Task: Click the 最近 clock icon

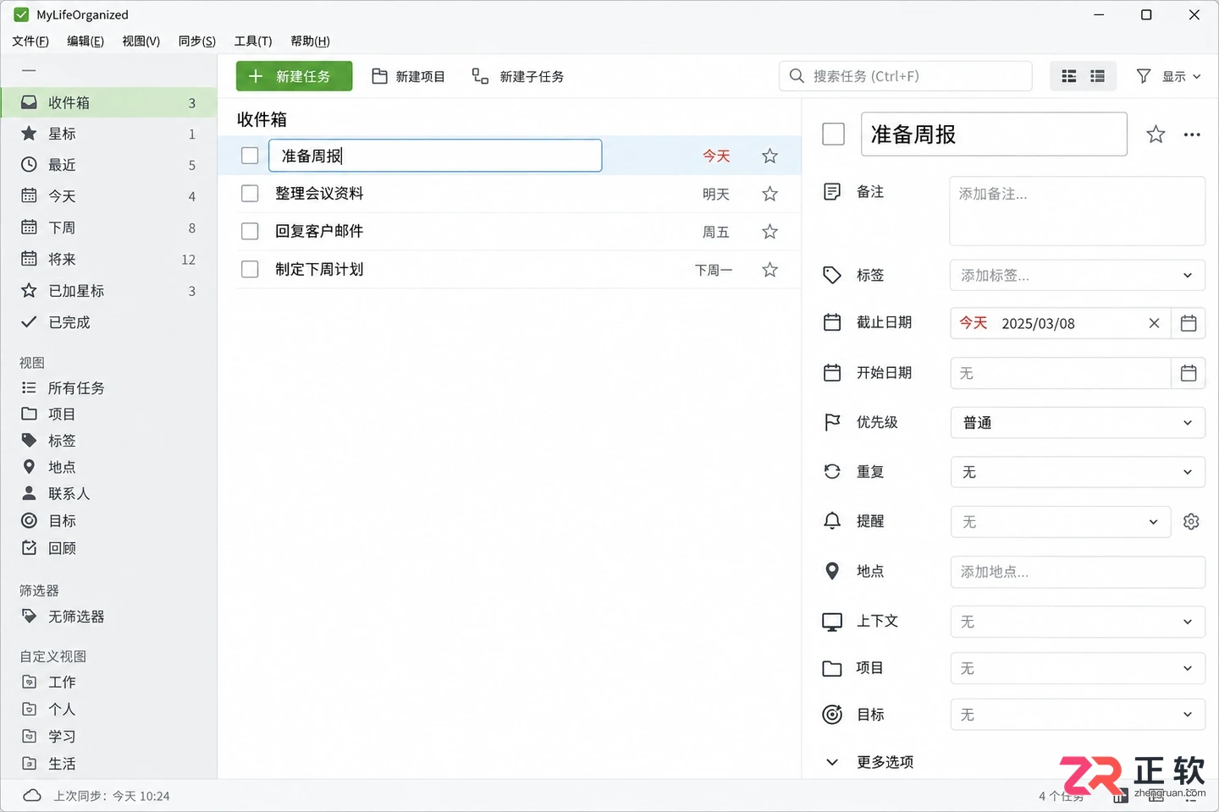Action: click(x=29, y=164)
